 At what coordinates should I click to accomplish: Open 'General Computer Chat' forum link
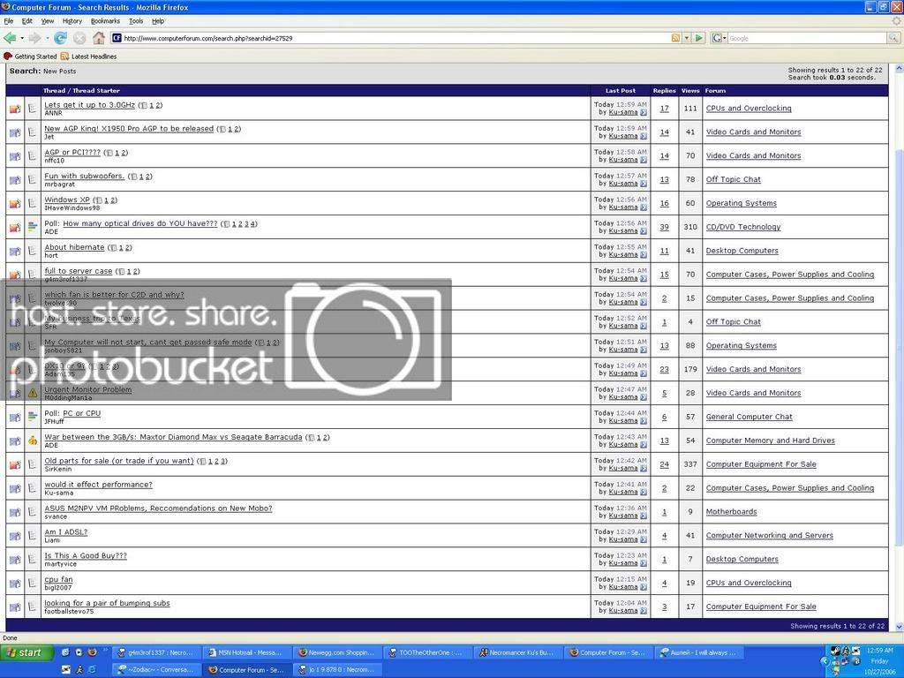[749, 417]
